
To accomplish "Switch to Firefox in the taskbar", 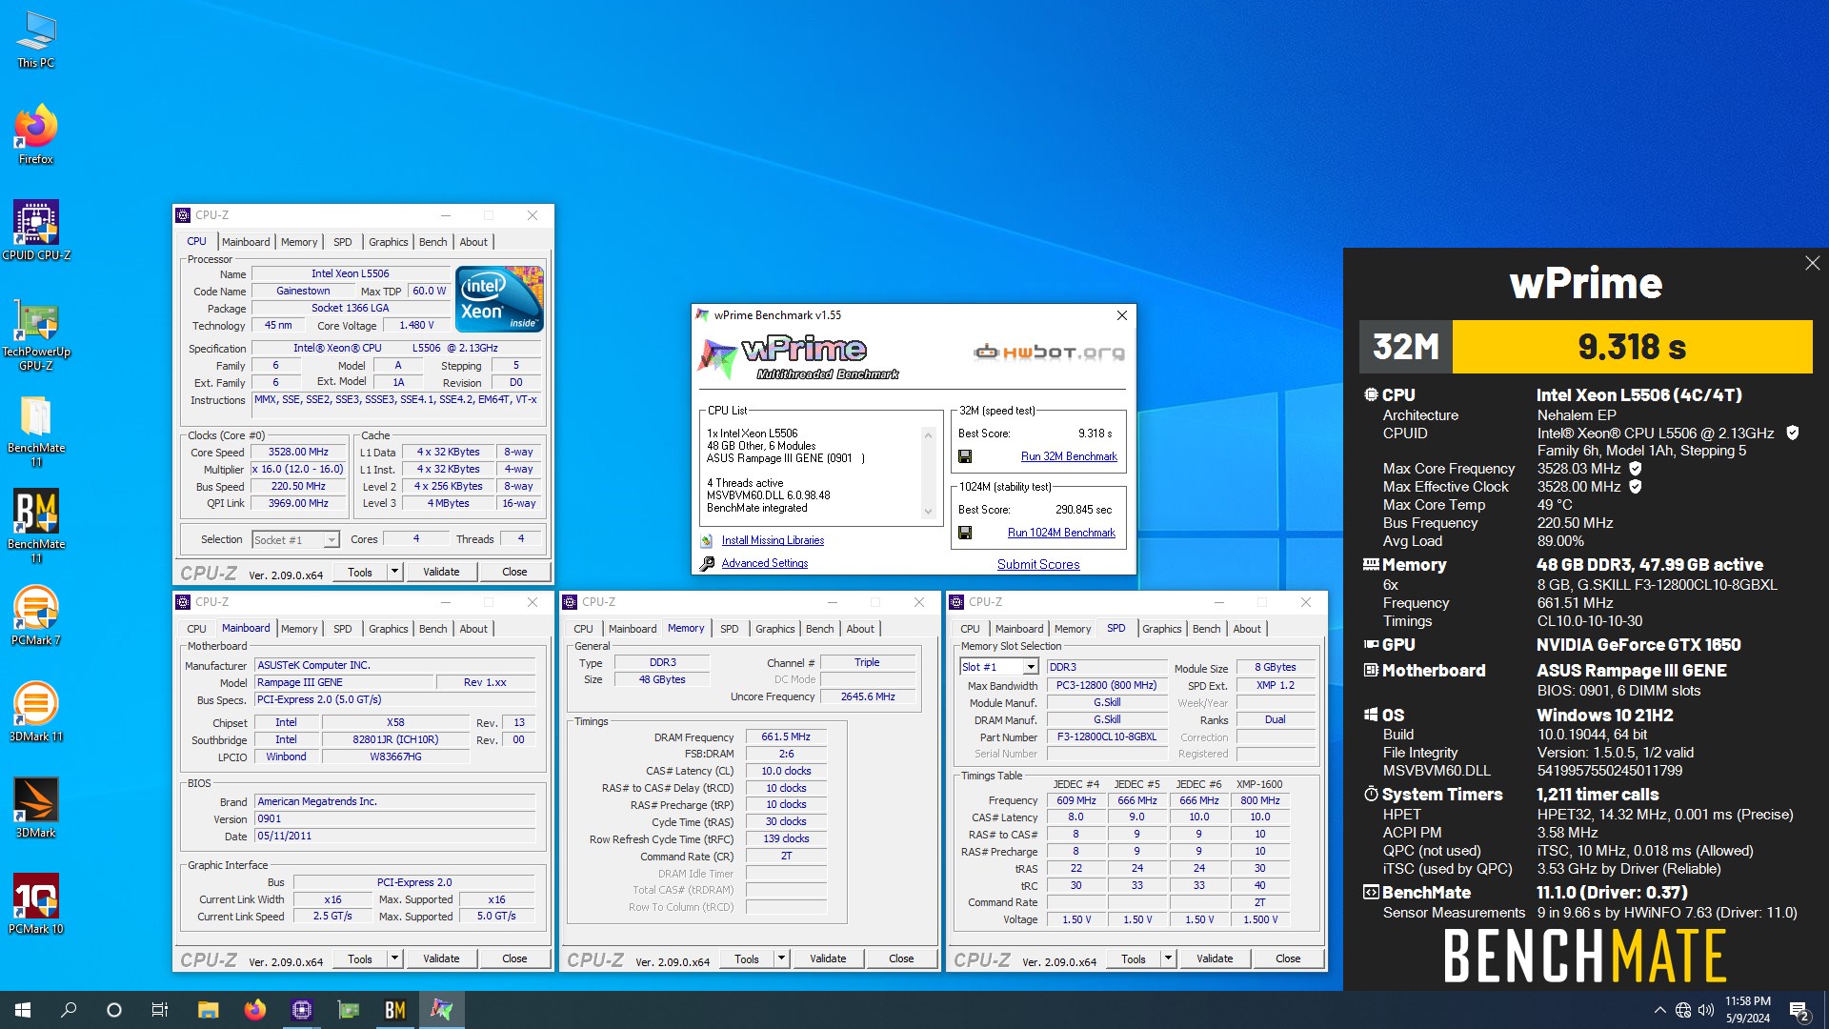I will tap(254, 1010).
